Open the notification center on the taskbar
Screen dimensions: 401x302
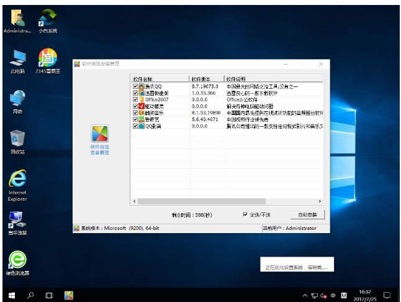tap(387, 295)
